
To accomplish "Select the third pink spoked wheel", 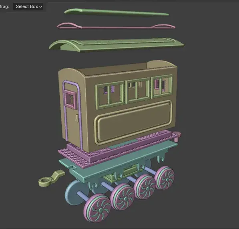I will click(x=145, y=186).
